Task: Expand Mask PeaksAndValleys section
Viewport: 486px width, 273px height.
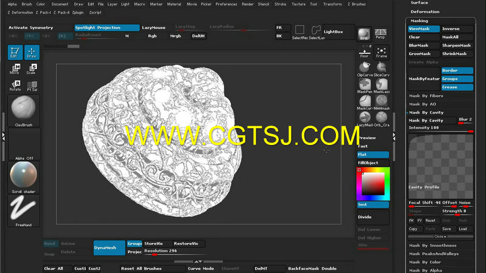Action: [434, 254]
